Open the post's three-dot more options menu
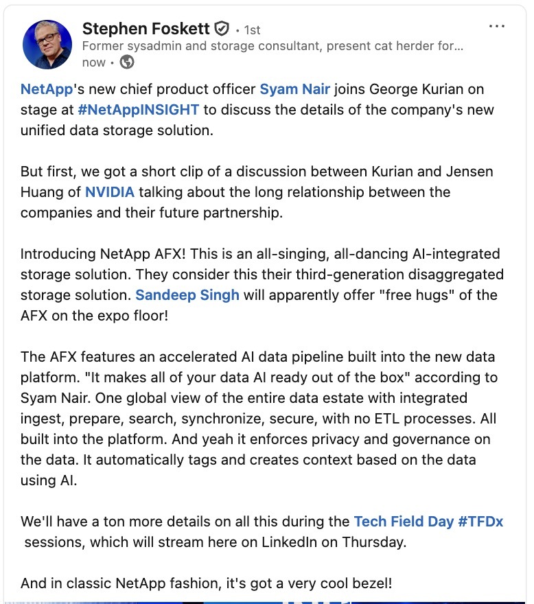The width and height of the screenshot is (534, 604). coord(497,27)
